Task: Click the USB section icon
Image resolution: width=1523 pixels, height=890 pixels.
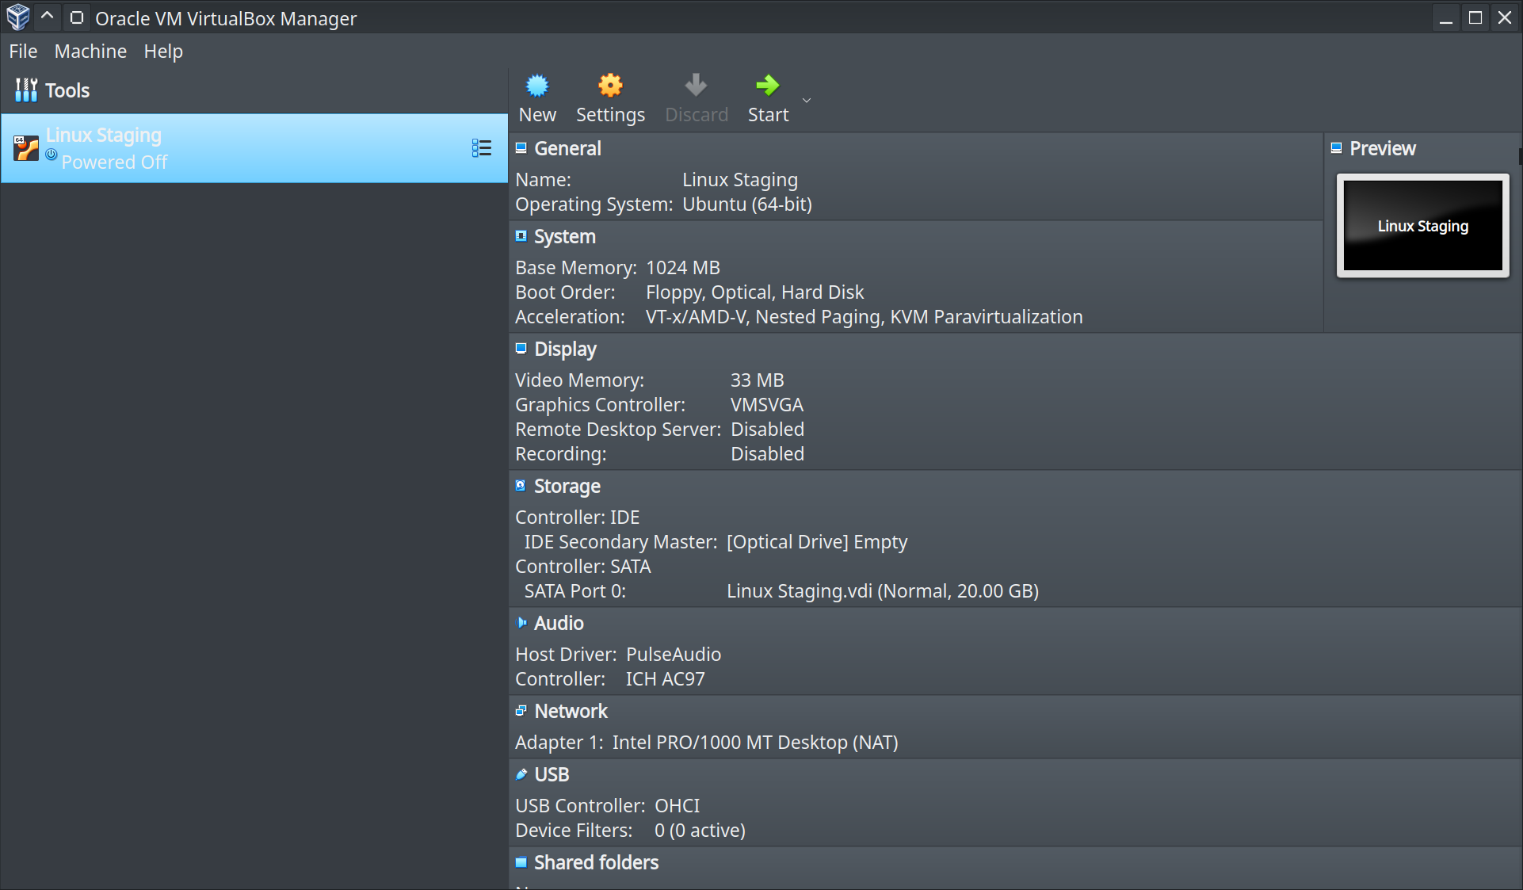Action: 521,774
